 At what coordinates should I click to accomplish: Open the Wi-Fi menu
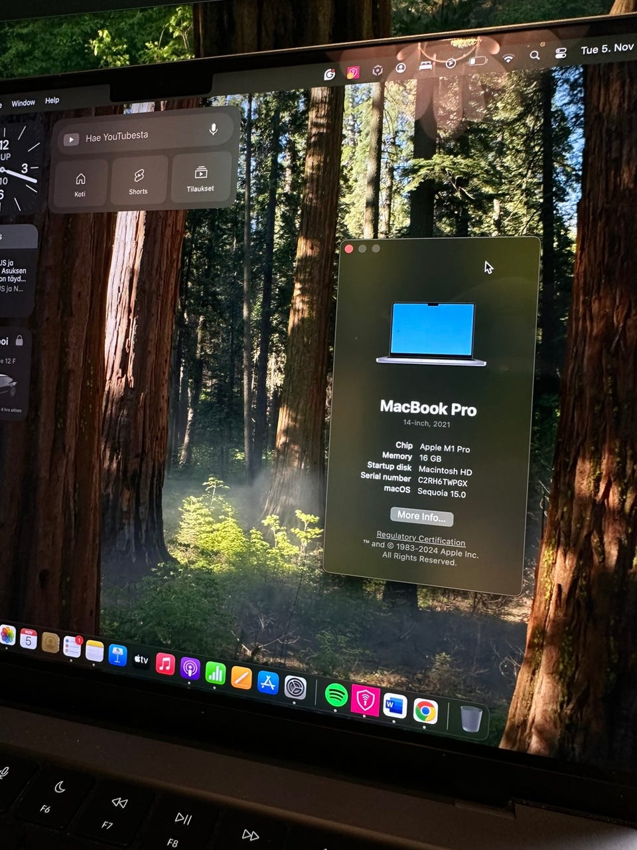tap(508, 58)
